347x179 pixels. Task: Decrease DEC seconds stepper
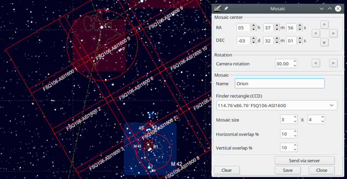coord(300,42)
